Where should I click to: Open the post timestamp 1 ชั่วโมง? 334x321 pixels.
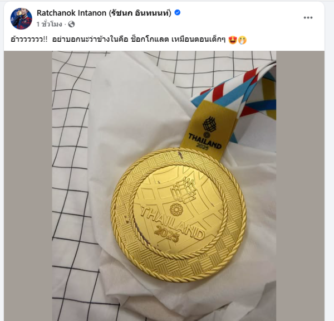click(x=49, y=25)
